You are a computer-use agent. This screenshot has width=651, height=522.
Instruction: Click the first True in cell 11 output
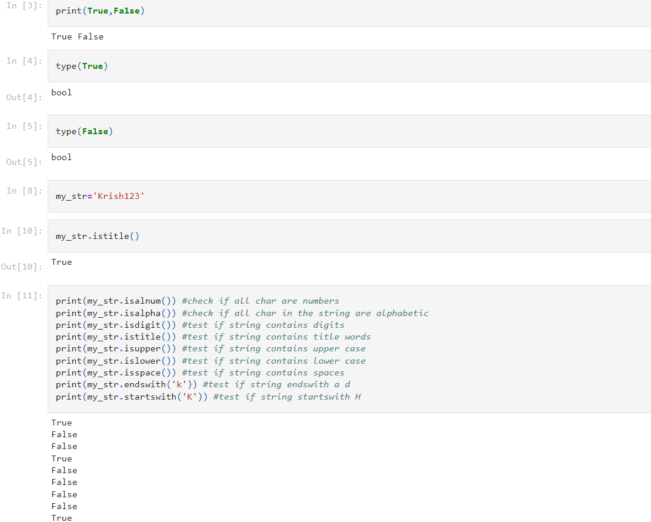pyautogui.click(x=61, y=423)
